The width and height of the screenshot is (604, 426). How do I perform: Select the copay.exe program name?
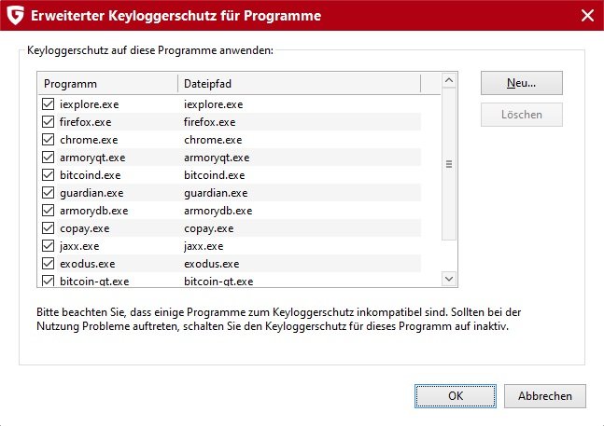pyautogui.click(x=85, y=228)
